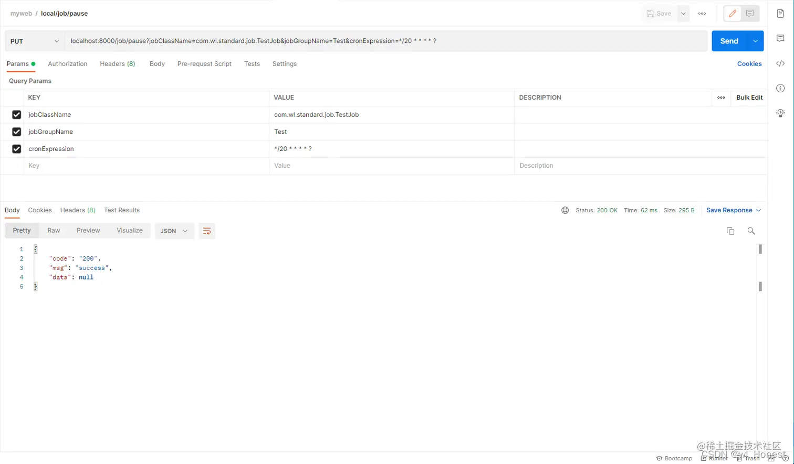Switch to edit mode pencil icon

(733, 14)
